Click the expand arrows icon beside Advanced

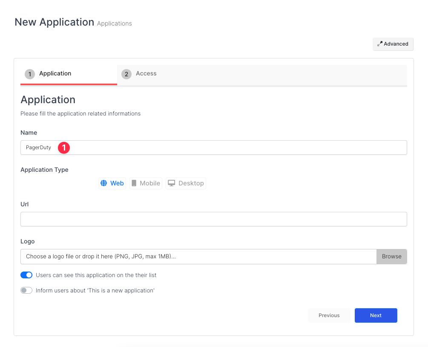[380, 44]
